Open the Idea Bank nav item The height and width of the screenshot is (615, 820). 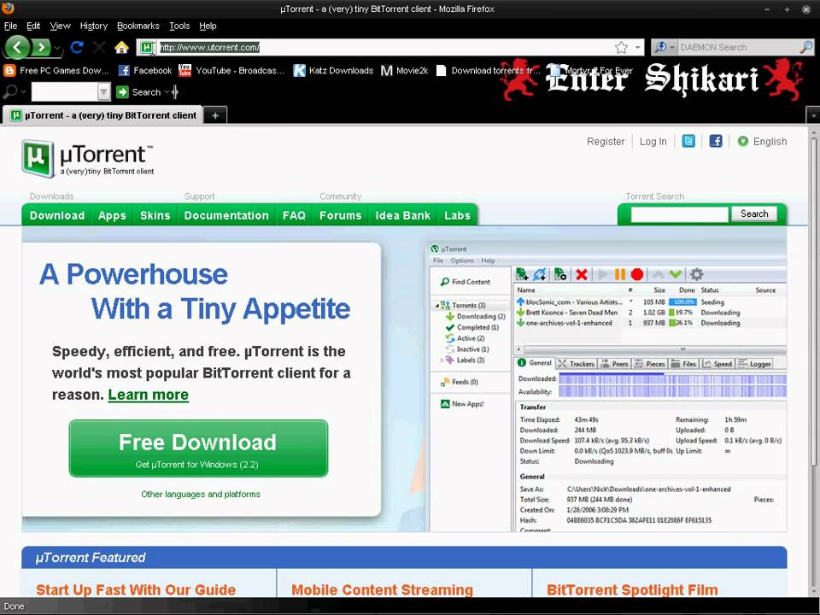pos(402,215)
